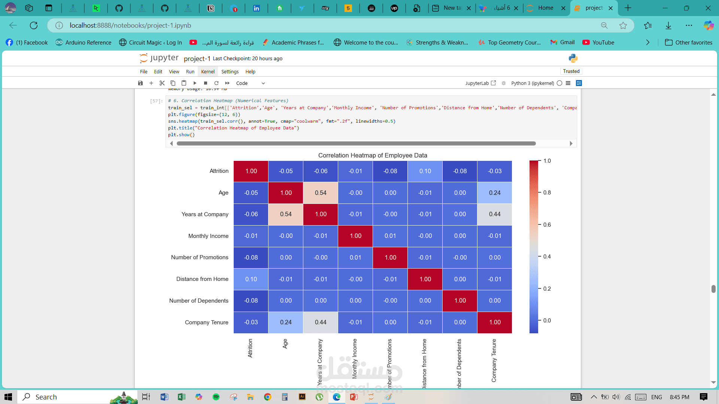
Task: Expand the favorites bar overflow chevron
Action: click(x=648, y=42)
